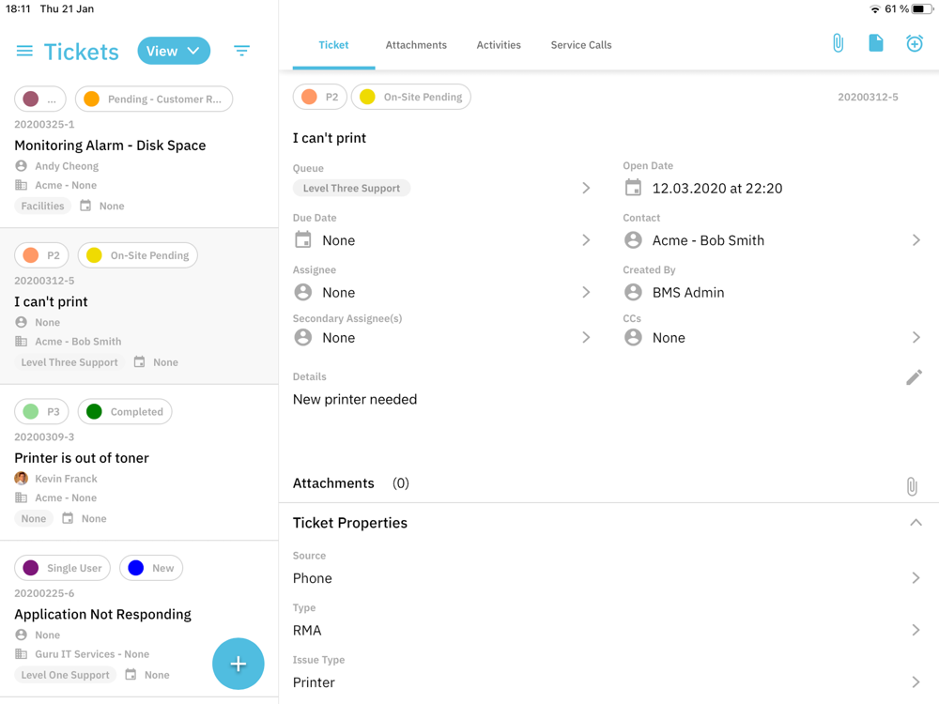Tap the On-Site Pending status pill in detail
The height and width of the screenshot is (704, 939).
pos(411,97)
